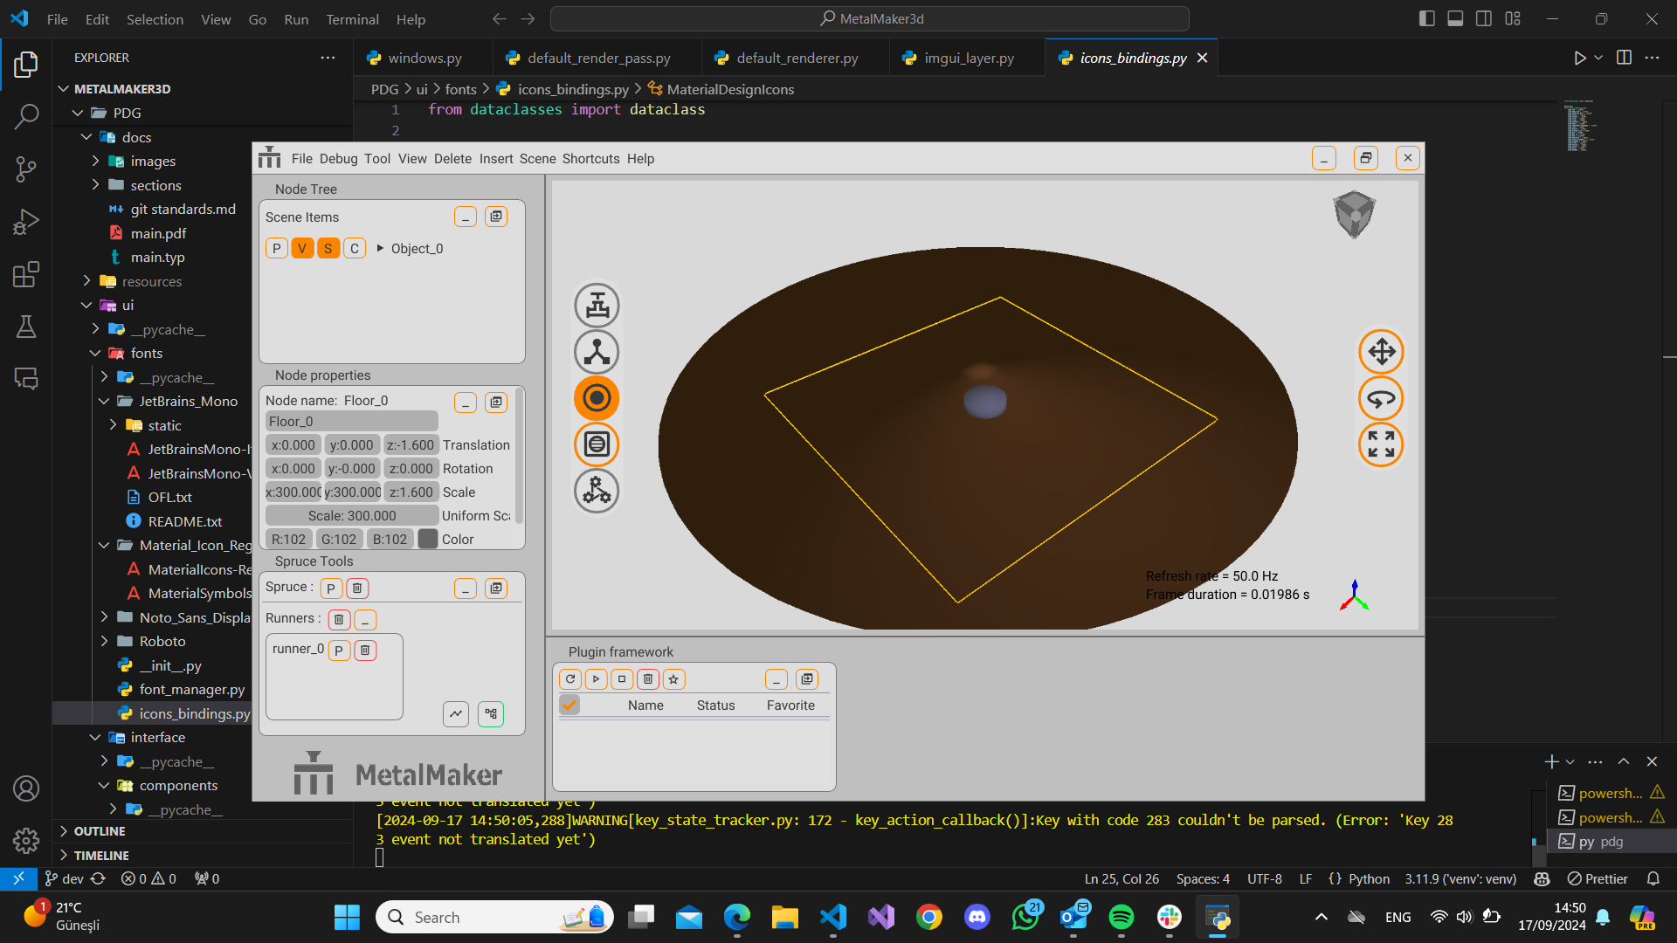The height and width of the screenshot is (943, 1677).
Task: Select the Rotate/orbit tool in the viewport
Action: pos(1381,398)
